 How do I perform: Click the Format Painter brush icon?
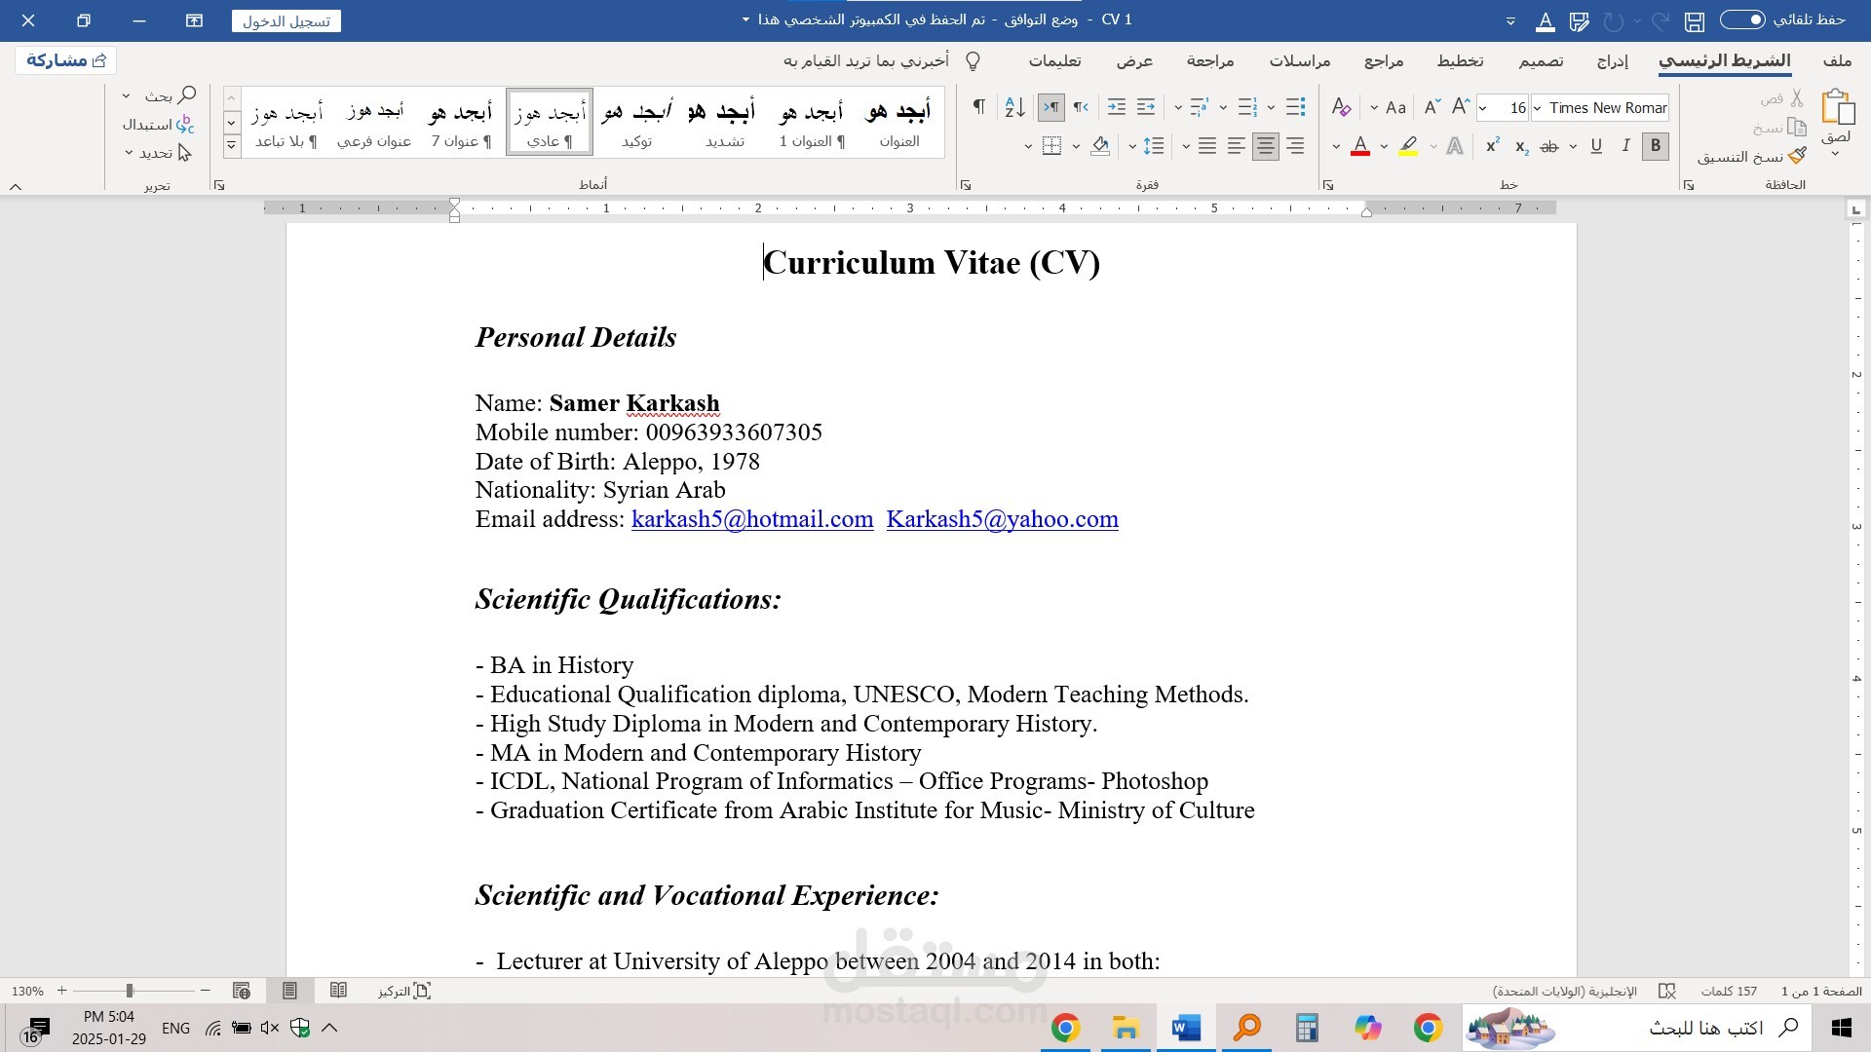pos(1798,156)
